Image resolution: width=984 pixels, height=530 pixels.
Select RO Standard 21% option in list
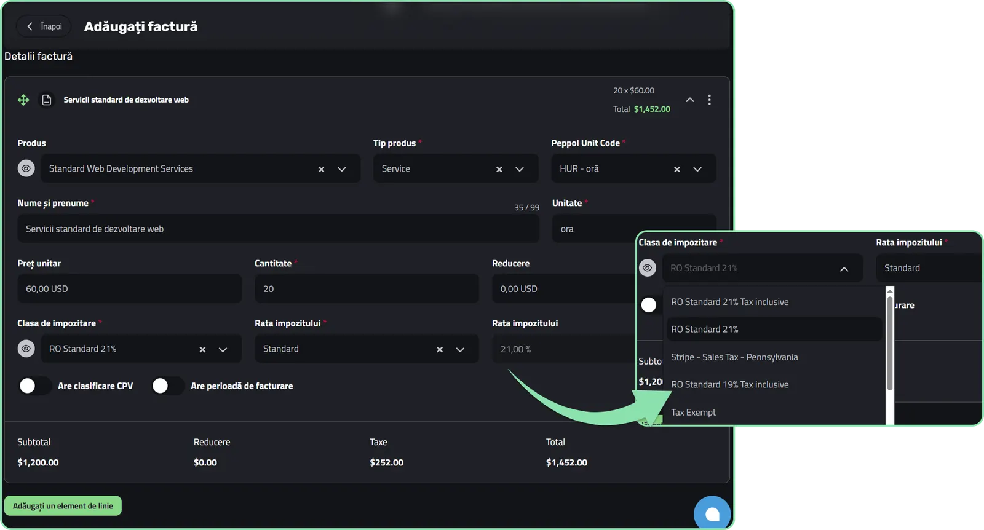tap(774, 329)
